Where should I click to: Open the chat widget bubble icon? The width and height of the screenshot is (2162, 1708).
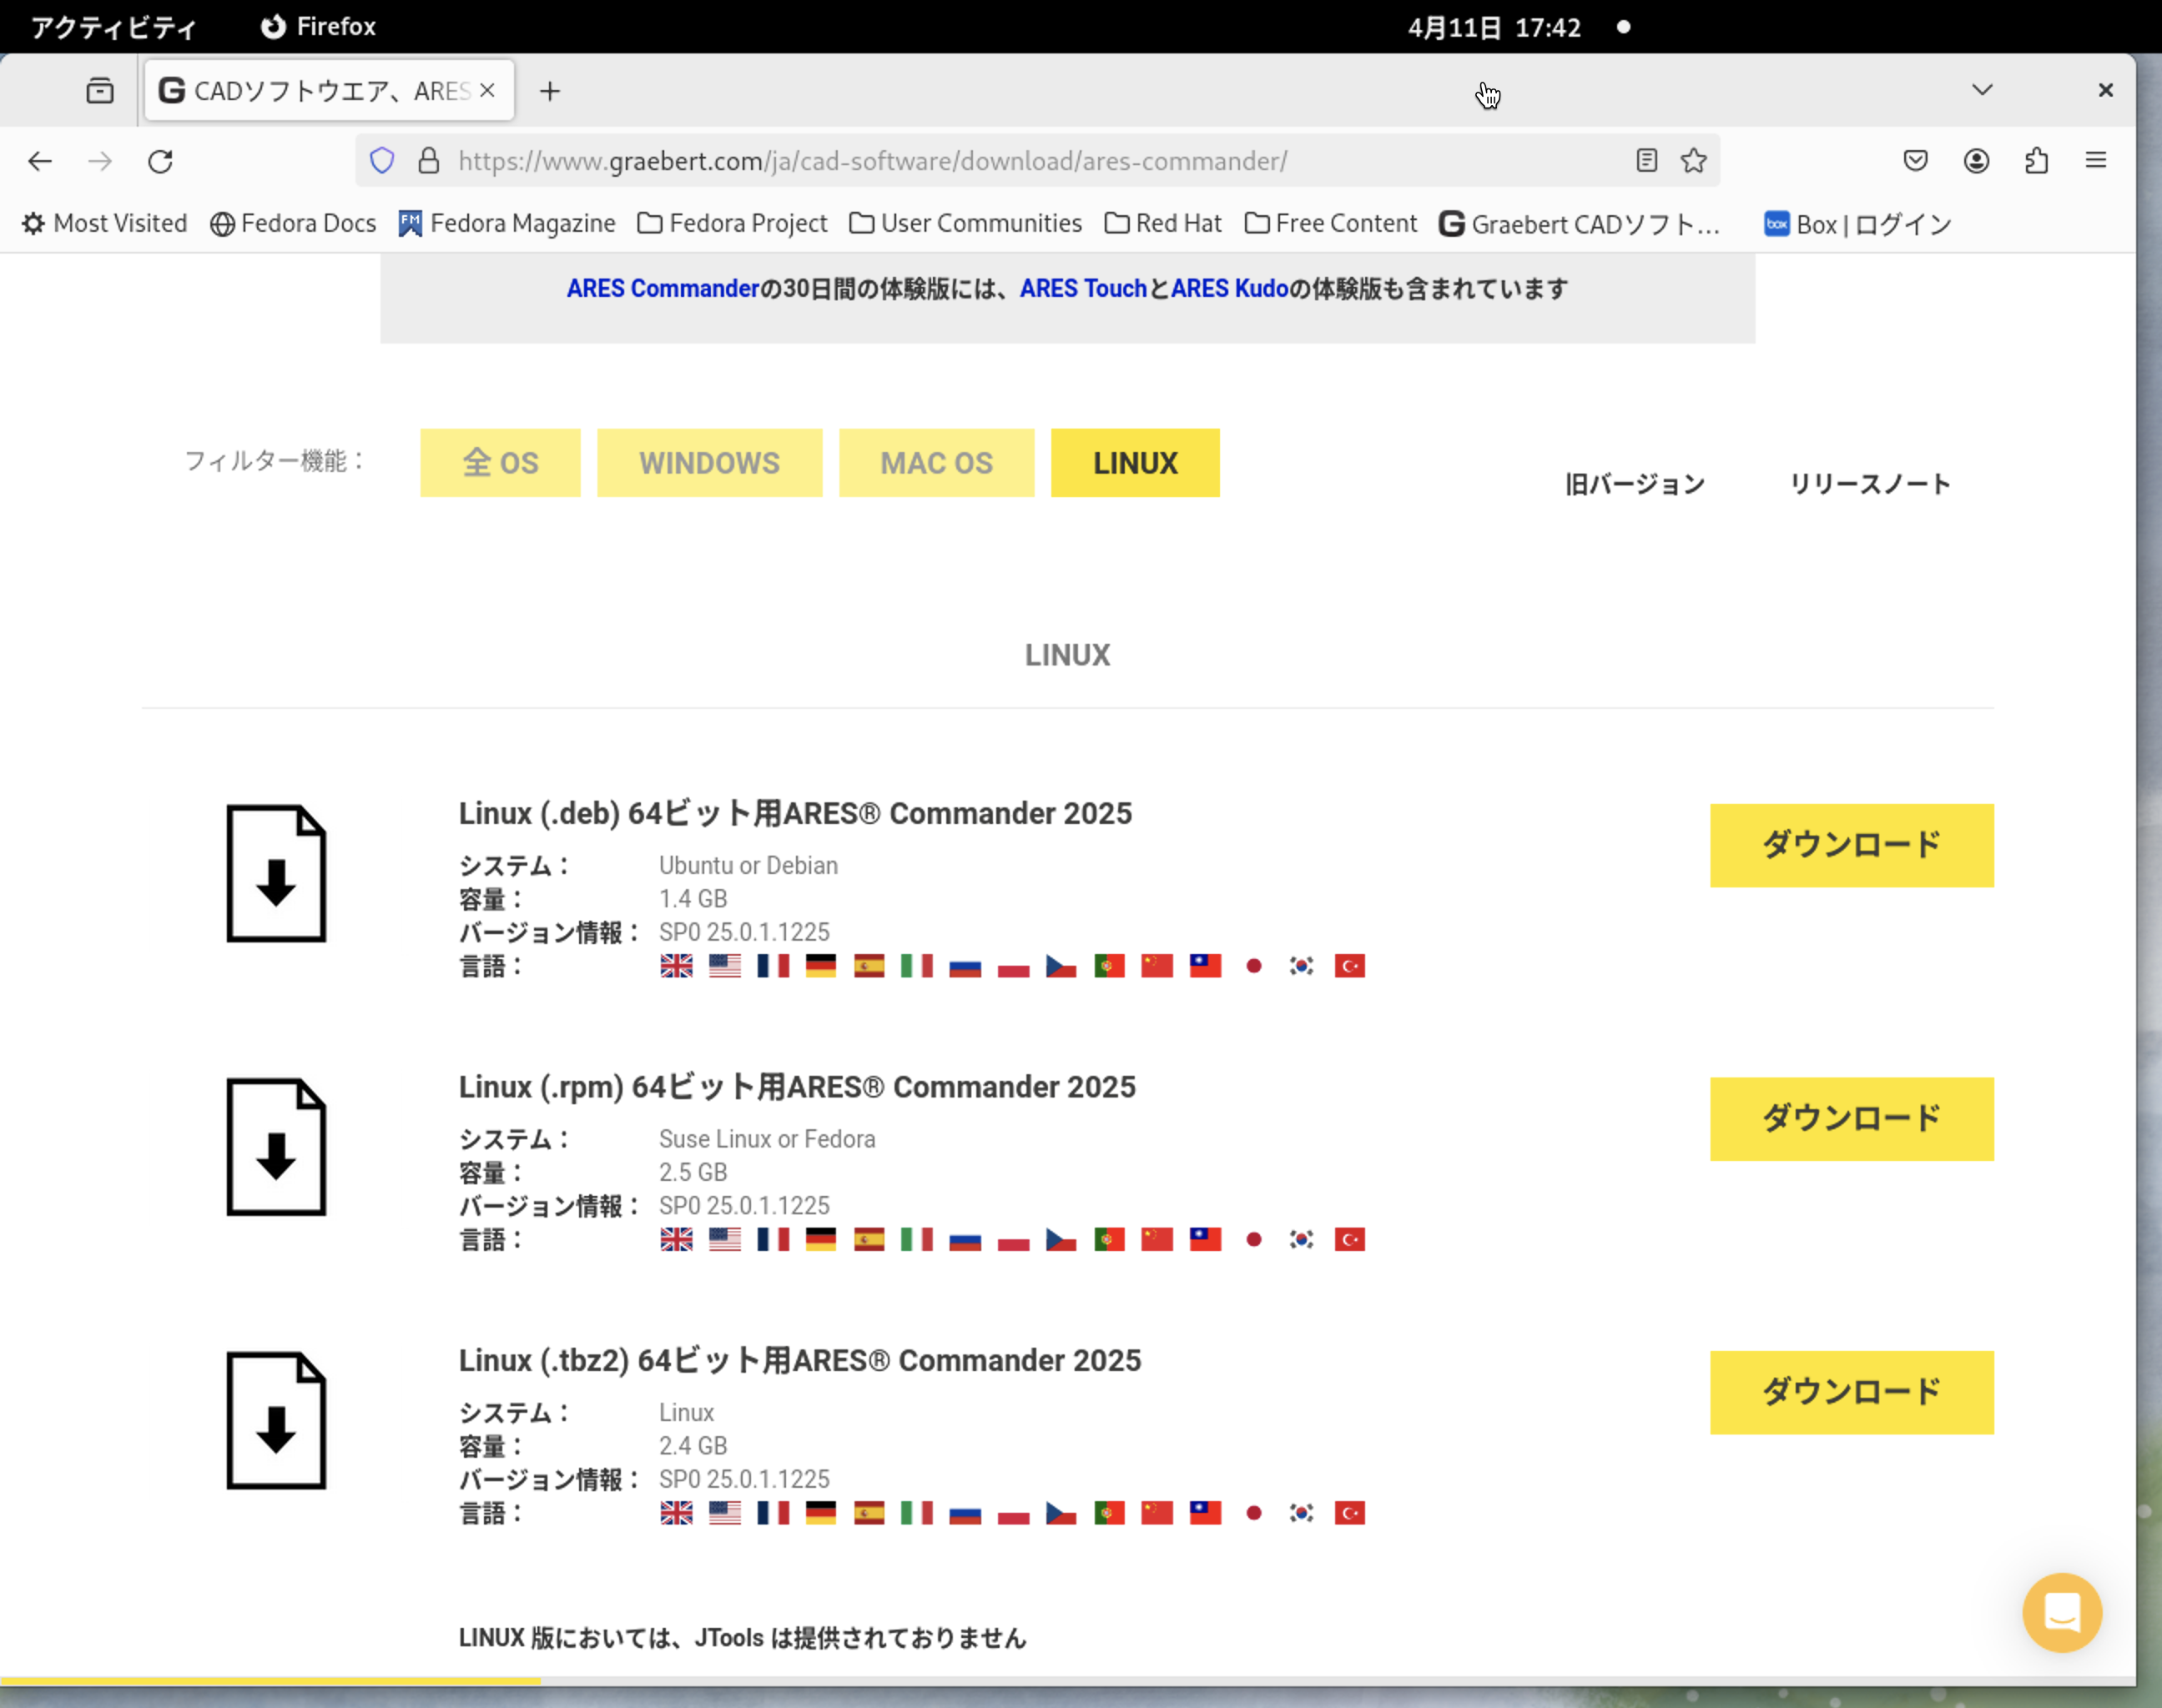click(x=2062, y=1612)
